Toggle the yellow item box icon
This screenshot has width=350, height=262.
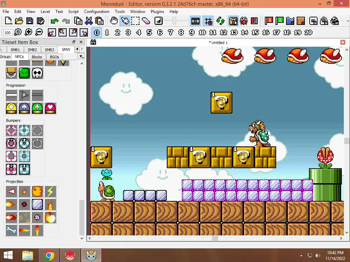[233, 21]
